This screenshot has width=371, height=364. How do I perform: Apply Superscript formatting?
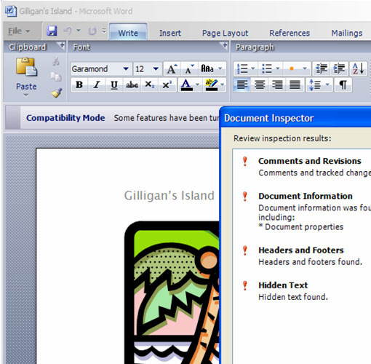tap(167, 85)
